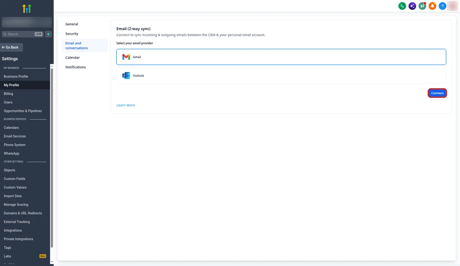Open Email and conversations tab
The width and height of the screenshot is (460, 266).
point(84,46)
